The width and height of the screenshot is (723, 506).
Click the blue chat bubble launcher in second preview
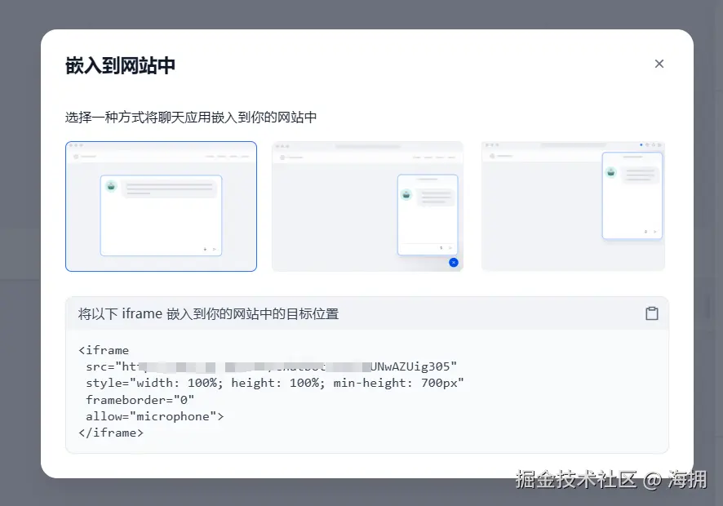tap(454, 263)
